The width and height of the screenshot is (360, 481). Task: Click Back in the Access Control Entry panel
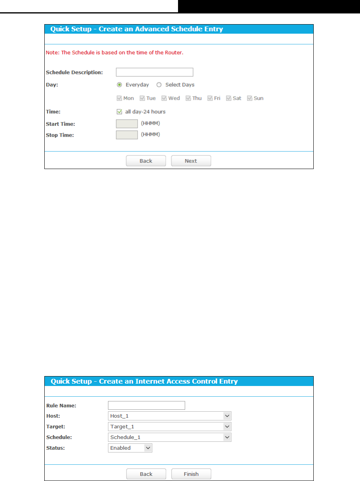coord(146,474)
